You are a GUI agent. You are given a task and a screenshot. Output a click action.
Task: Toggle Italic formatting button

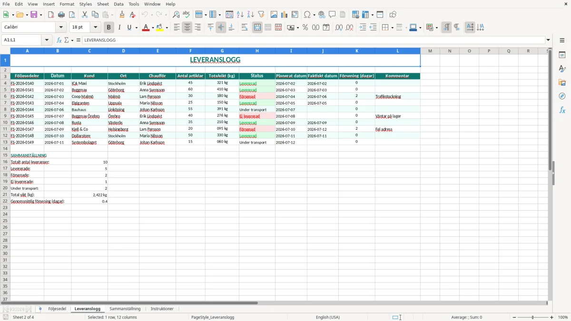(x=119, y=28)
